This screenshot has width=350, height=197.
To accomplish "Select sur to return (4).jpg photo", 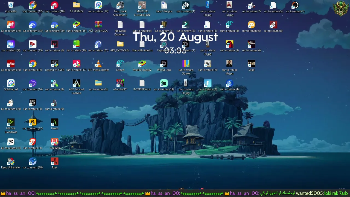I will pyautogui.click(x=229, y=67).
